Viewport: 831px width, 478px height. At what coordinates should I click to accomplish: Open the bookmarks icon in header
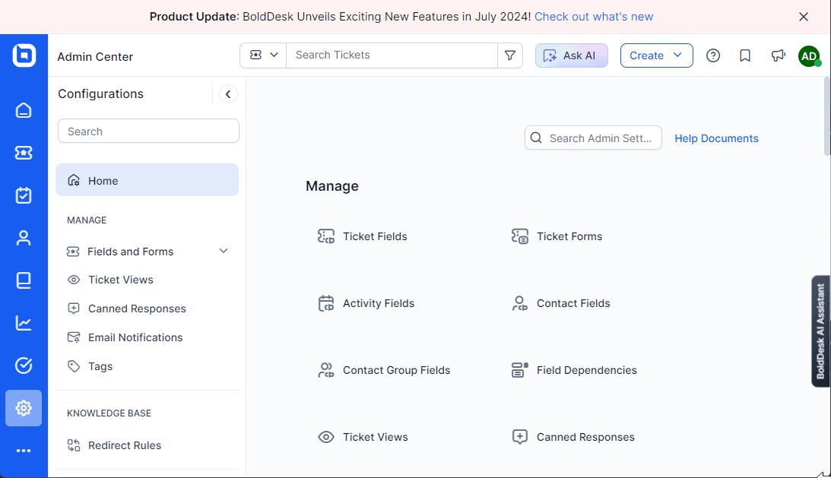click(x=744, y=55)
